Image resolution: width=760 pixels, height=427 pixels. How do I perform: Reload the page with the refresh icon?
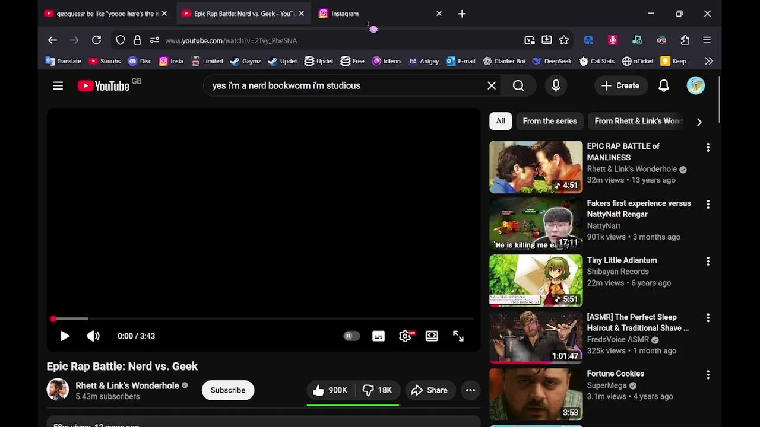pos(96,40)
